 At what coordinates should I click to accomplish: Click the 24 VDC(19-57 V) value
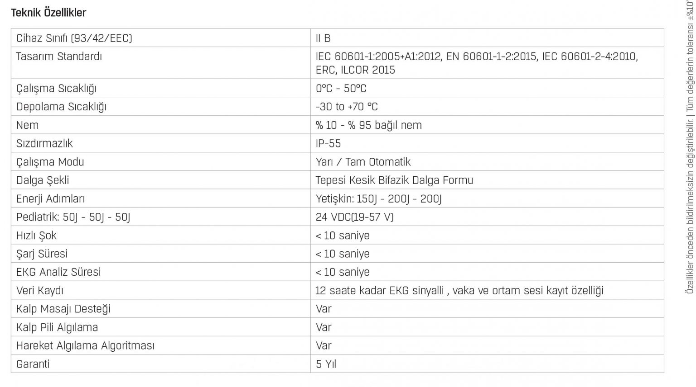(355, 217)
